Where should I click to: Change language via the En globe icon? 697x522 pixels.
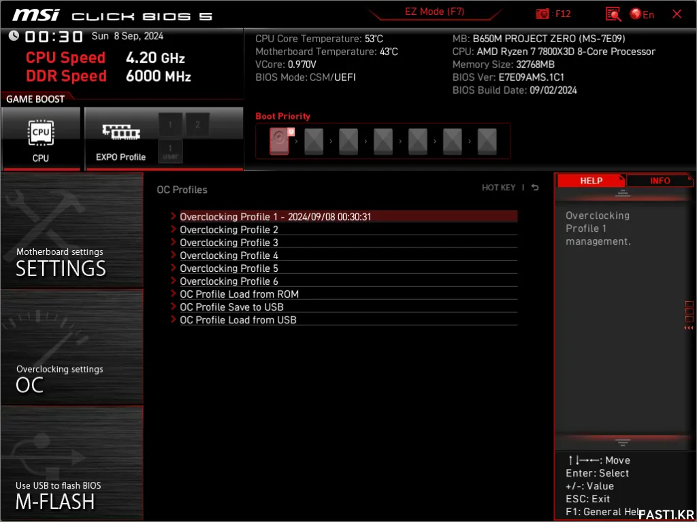click(642, 14)
